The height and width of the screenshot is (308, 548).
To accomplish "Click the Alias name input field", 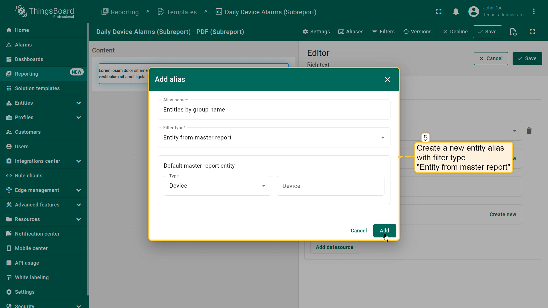I will (x=274, y=110).
